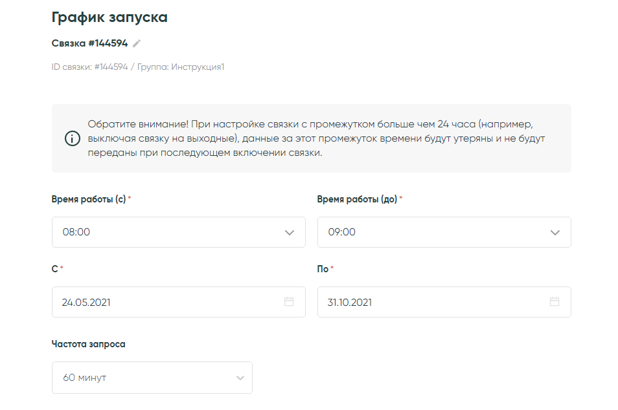Open the calendar icon in the С date field

tap(289, 302)
